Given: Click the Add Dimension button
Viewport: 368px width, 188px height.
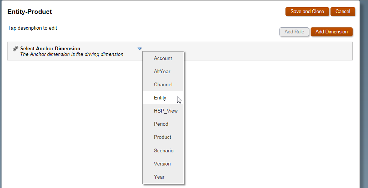Looking at the screenshot, I should (x=331, y=32).
